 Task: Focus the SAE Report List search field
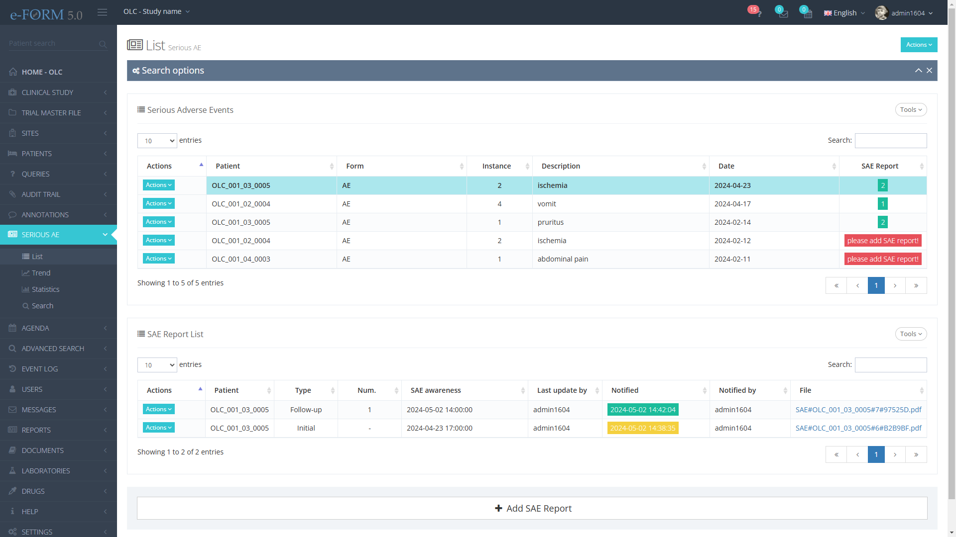point(890,365)
